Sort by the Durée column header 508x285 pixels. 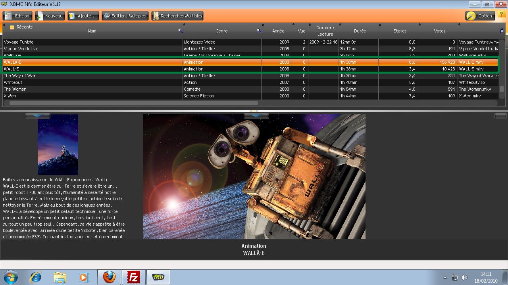360,31
